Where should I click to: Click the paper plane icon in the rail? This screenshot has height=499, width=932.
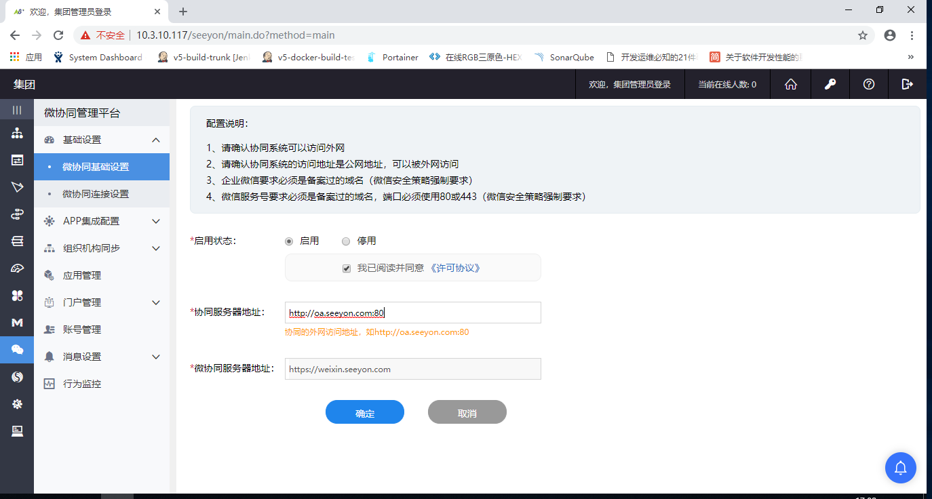point(17,187)
